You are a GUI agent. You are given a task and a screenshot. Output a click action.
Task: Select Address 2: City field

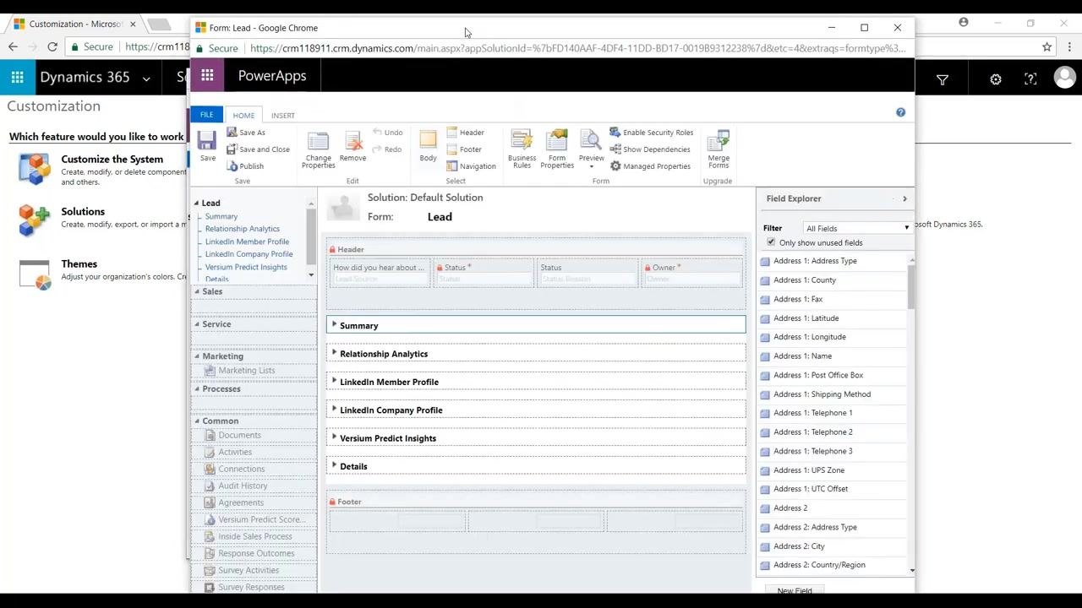click(799, 546)
